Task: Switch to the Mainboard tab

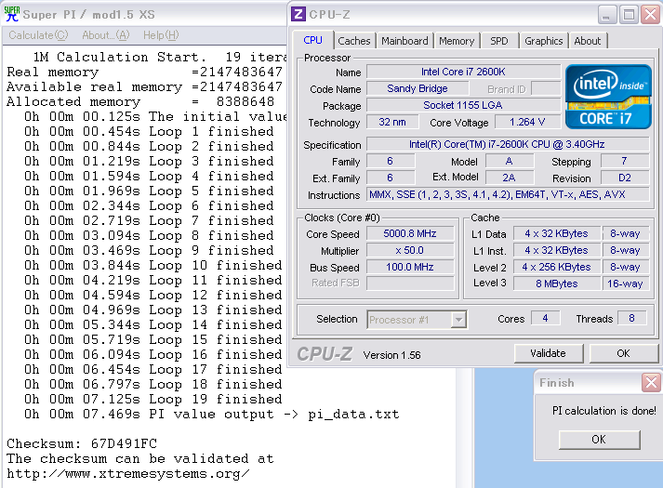Action: click(x=404, y=41)
